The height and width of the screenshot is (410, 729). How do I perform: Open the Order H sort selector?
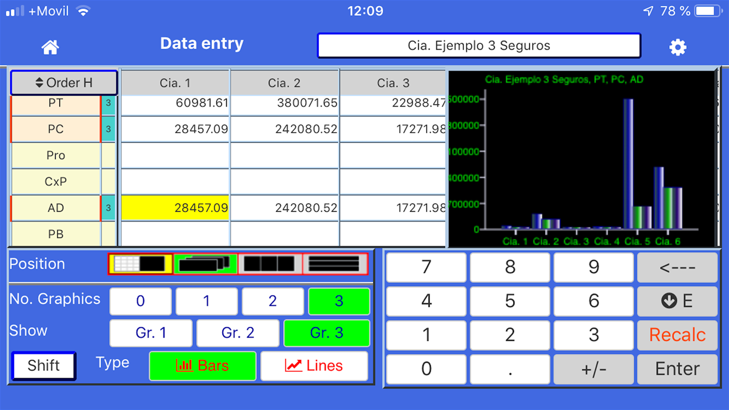coord(64,83)
